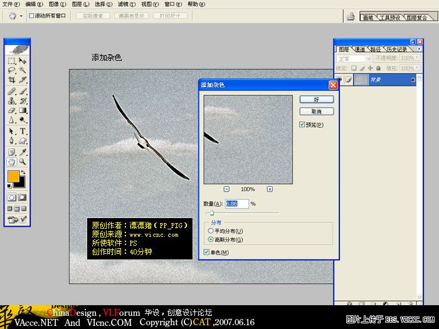The width and height of the screenshot is (439, 329).
Task: Select the History Brush tool
Action: tap(23, 101)
